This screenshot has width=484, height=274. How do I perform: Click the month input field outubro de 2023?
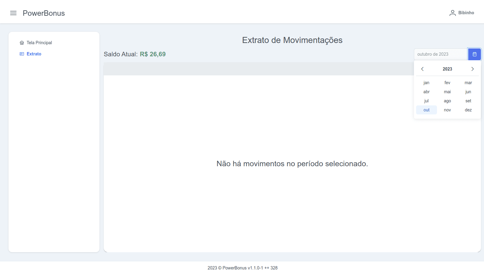(x=440, y=54)
